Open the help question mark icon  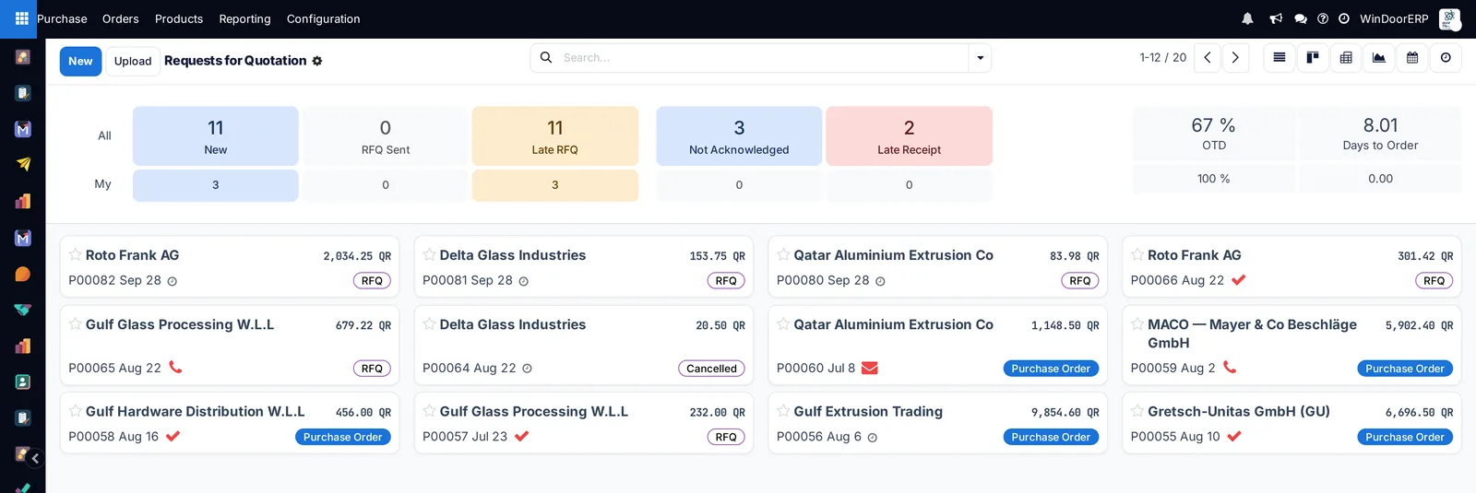pos(1323,18)
